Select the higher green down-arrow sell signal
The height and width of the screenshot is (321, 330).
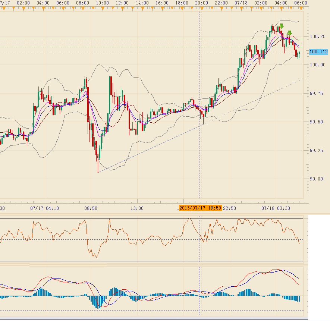(282, 26)
